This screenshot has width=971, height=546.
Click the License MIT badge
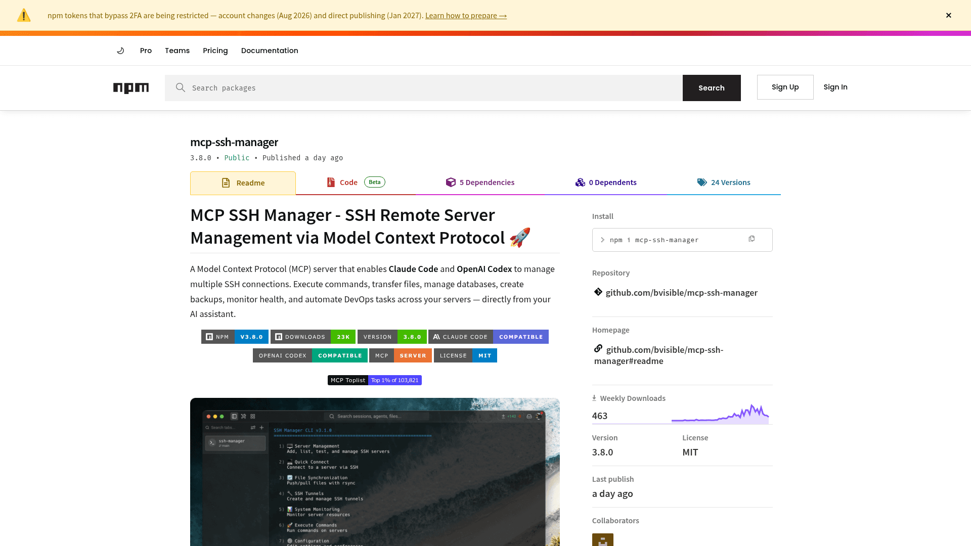465,355
